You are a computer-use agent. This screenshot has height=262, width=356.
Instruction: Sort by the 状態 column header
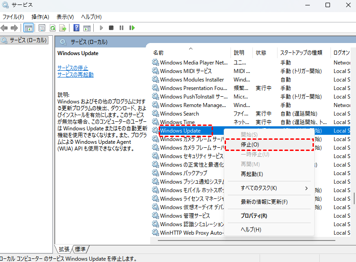pyautogui.click(x=265, y=53)
